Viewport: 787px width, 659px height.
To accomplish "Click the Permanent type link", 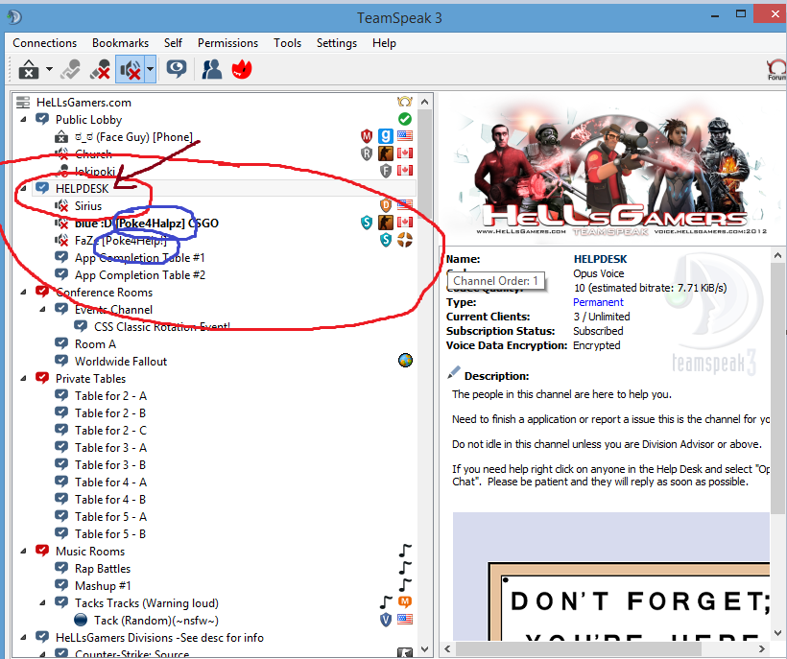I will point(598,302).
